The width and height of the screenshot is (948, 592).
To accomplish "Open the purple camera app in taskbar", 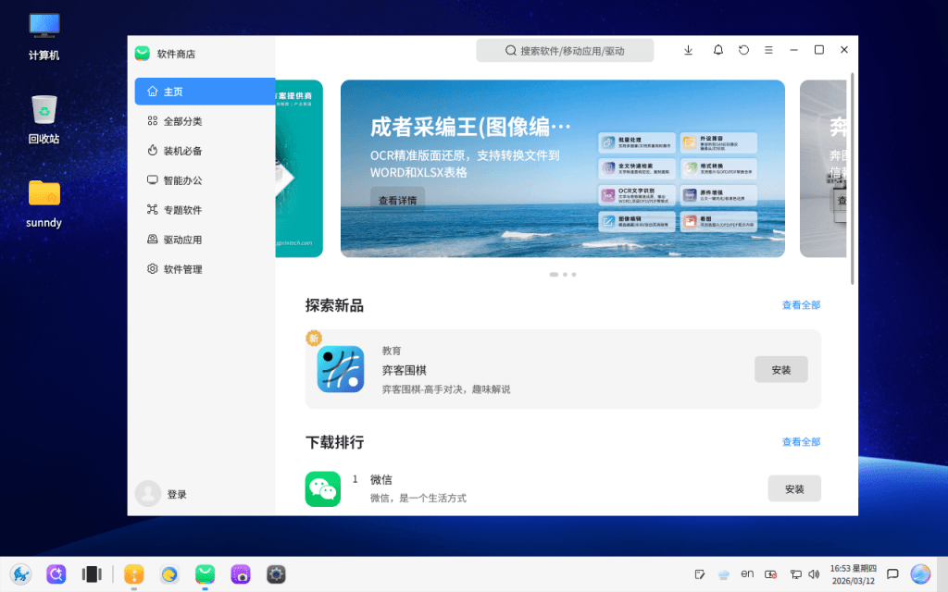I will [241, 573].
